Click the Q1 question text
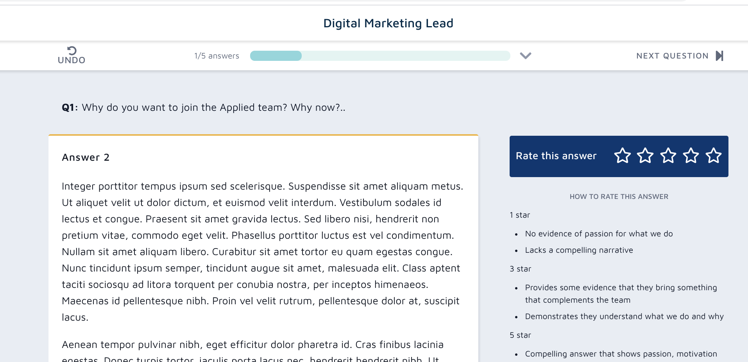This screenshot has width=748, height=362. pos(204,107)
